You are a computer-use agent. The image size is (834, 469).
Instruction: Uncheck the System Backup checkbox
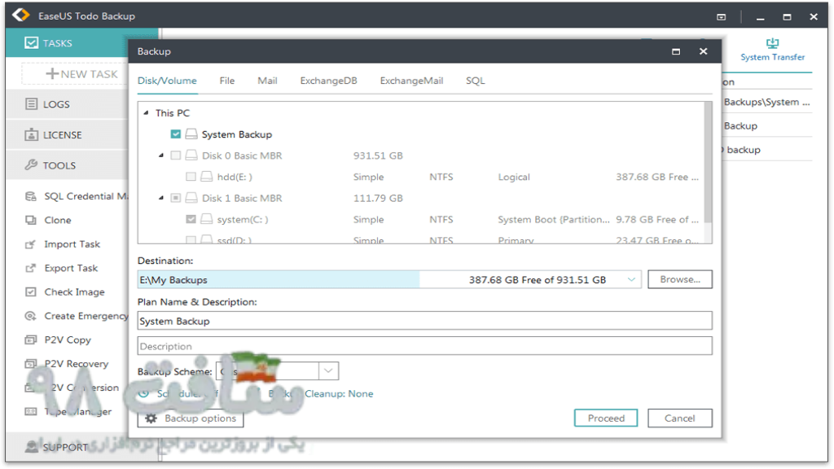pos(176,134)
